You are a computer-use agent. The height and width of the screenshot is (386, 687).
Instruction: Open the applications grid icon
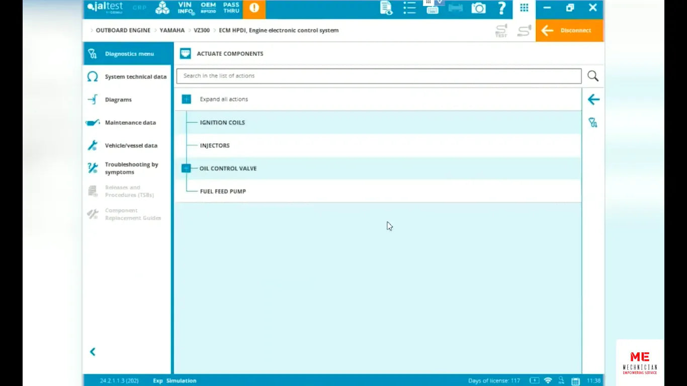click(x=524, y=8)
